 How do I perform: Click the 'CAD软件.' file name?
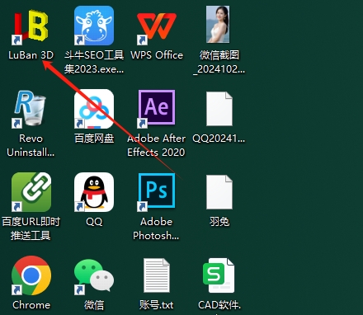tap(219, 305)
